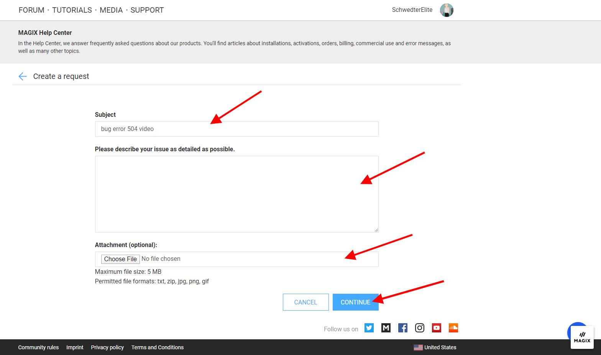Open the SUPPORT menu item
Viewport: 601px width, 355px height.
click(147, 10)
